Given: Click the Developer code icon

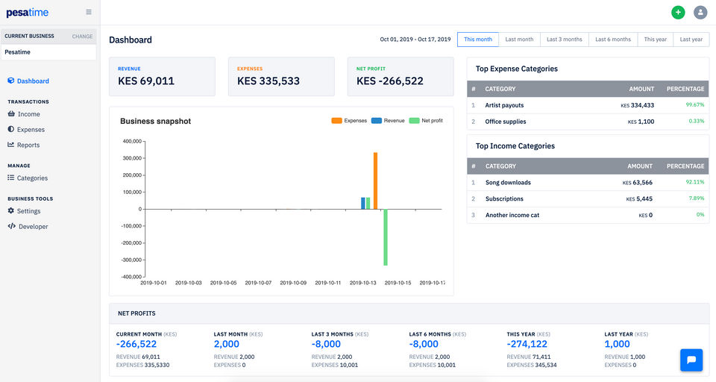Looking at the screenshot, I should [x=11, y=226].
